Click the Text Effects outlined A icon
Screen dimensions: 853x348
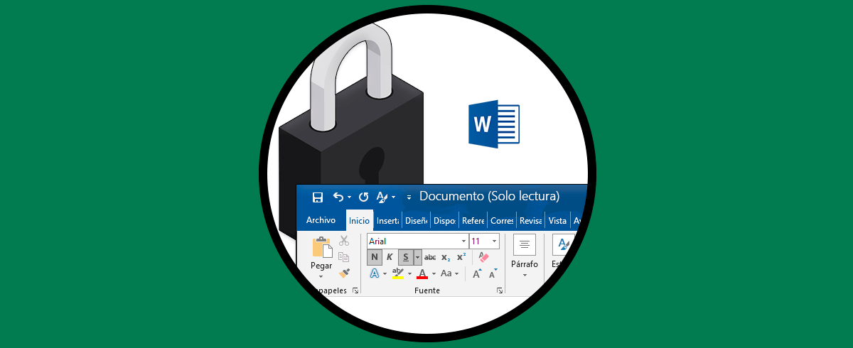375,273
